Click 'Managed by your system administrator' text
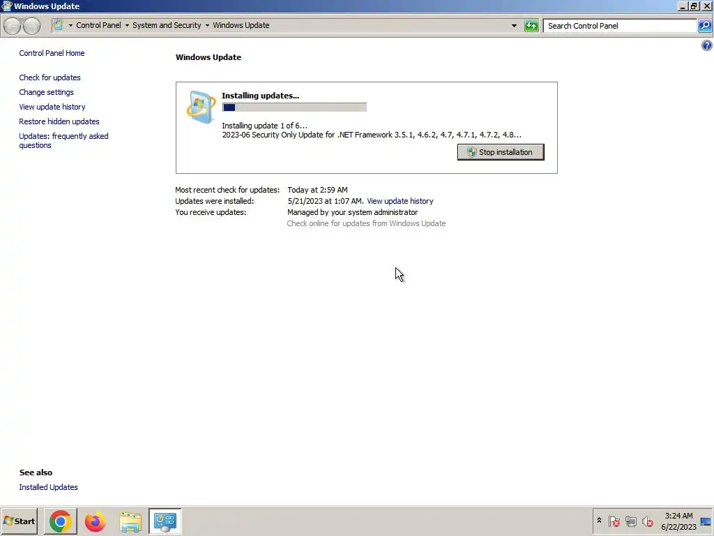This screenshot has width=714, height=536. coord(352,212)
